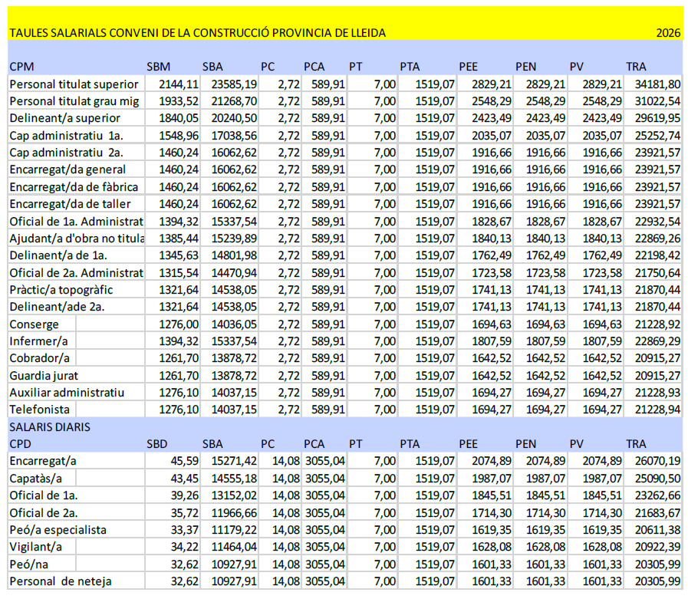
Task: Click the Personal titulat superior row label
Action: click(74, 84)
